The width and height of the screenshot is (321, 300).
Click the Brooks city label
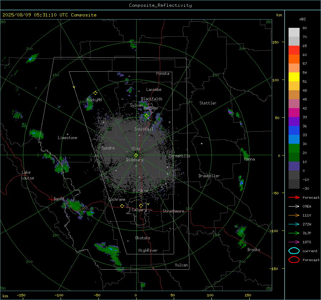click(x=254, y=250)
